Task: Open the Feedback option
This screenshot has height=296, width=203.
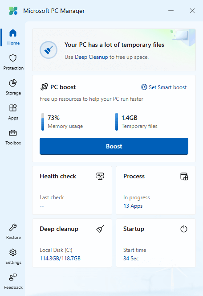Action: (13, 282)
